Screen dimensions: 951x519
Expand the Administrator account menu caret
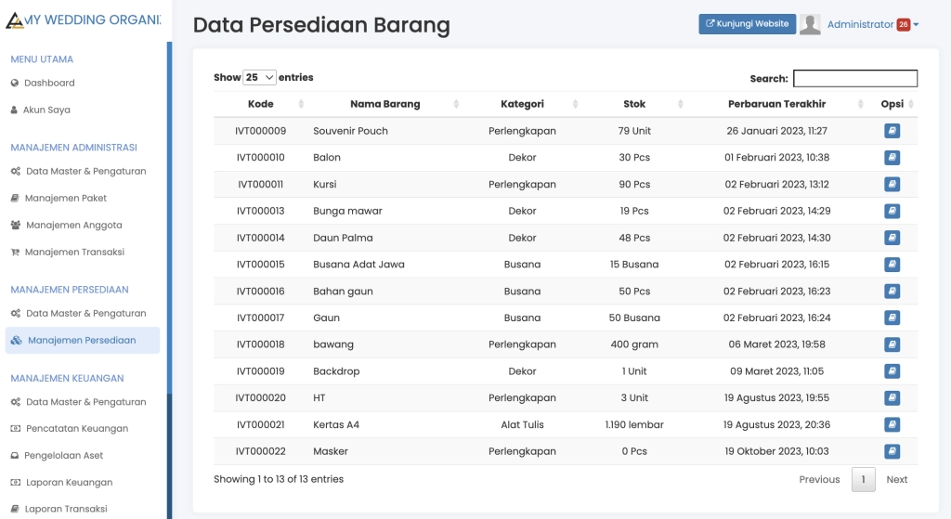(x=916, y=25)
